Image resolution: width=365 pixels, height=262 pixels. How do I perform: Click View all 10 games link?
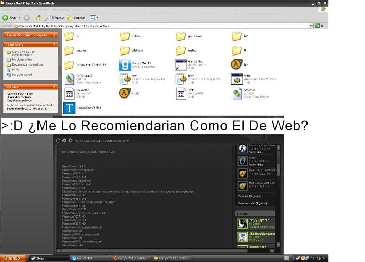coord(249,196)
